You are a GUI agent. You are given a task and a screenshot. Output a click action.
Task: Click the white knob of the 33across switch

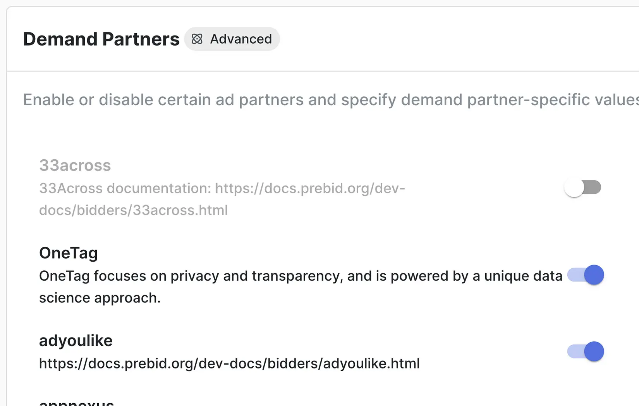point(574,188)
